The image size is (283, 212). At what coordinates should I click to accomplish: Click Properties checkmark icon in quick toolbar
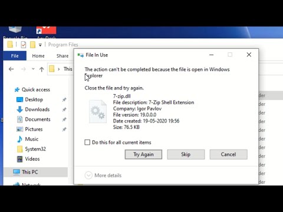click(24, 45)
